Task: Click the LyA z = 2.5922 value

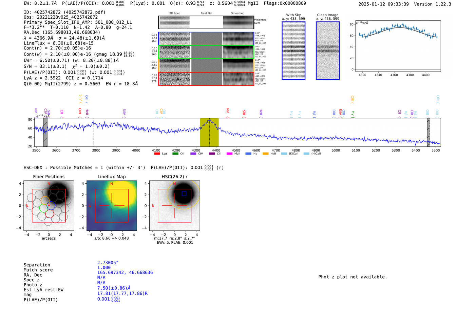Action: pyautogui.click(x=42, y=78)
